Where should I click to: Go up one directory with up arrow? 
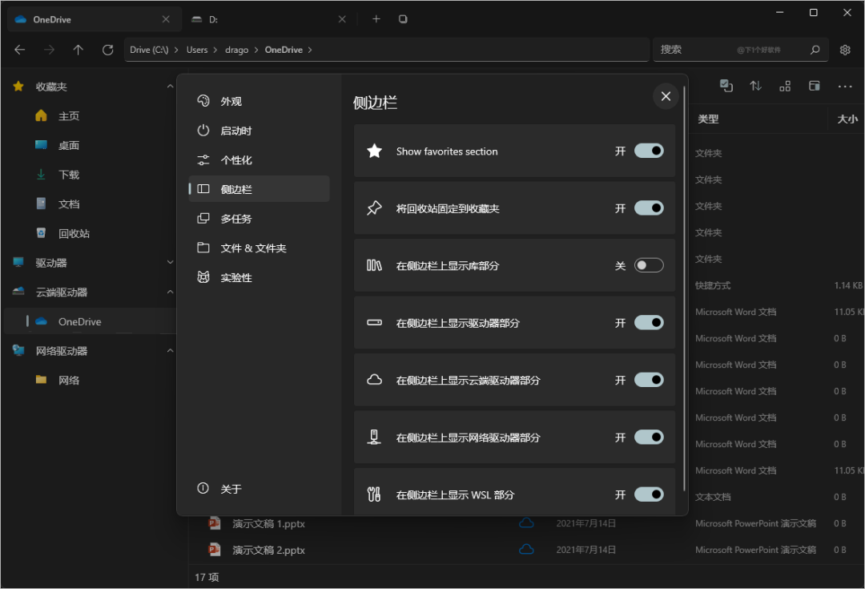point(78,50)
